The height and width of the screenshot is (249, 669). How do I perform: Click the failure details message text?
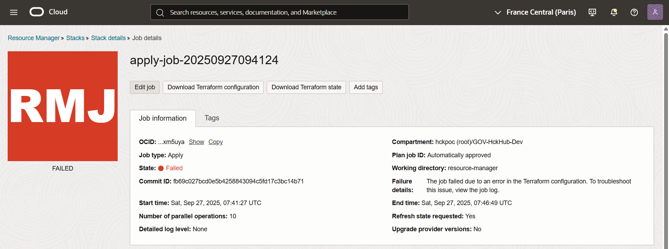[529, 186]
